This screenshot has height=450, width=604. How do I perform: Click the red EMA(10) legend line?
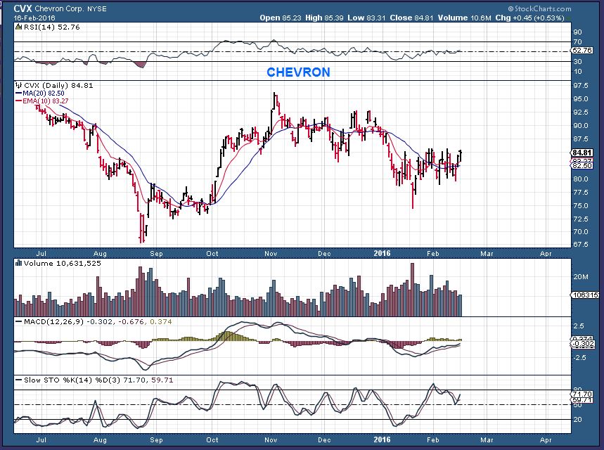coord(18,101)
